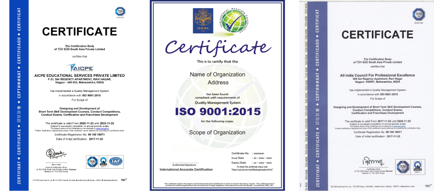Click 'has been found compliant with requirements of' text
This screenshot has width=434, height=191.
217,96
